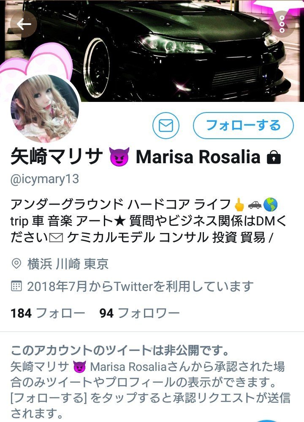Tap the back arrow icon

click(24, 24)
